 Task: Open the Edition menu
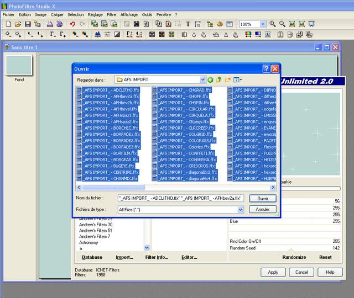tap(24, 15)
